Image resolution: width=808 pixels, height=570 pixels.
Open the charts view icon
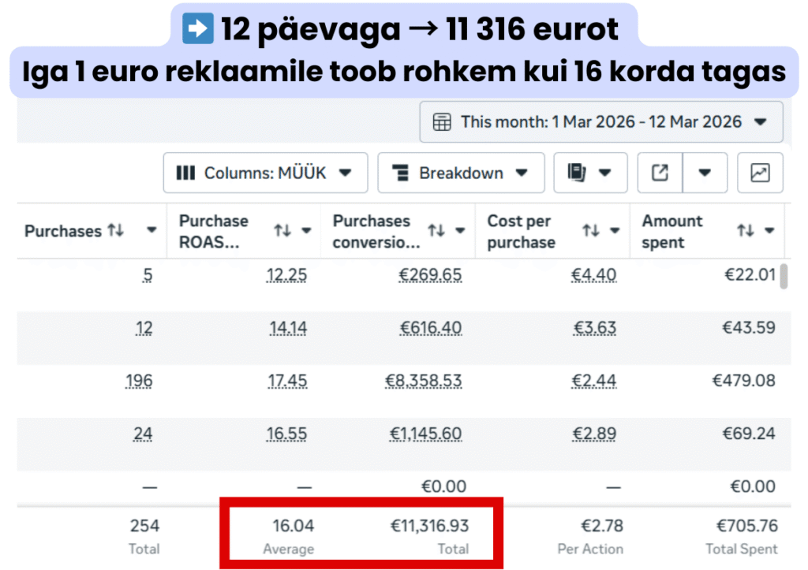coord(759,173)
